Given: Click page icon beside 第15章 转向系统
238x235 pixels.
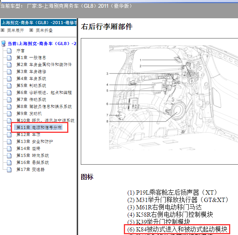Looking at the screenshot, I should point(9,155).
